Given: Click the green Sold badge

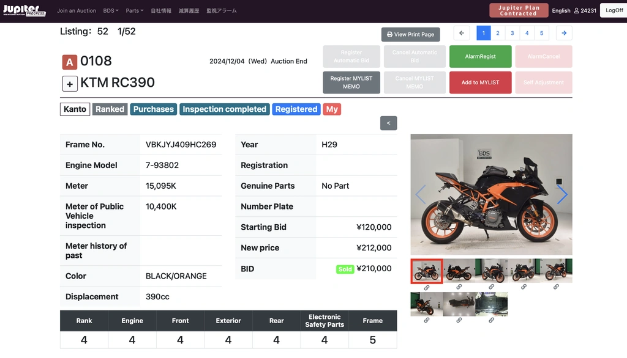Looking at the screenshot, I should pos(345,269).
